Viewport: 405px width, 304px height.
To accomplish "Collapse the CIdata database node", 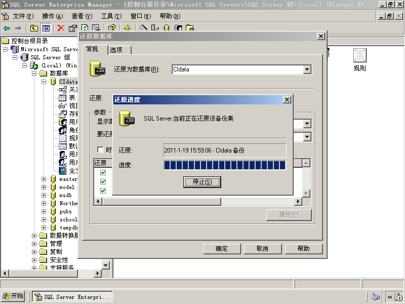I will point(44,82).
